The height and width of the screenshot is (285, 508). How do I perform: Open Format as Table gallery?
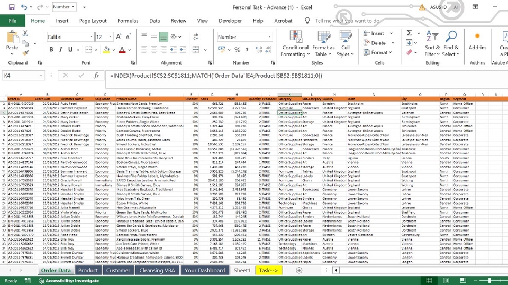coord(323,44)
